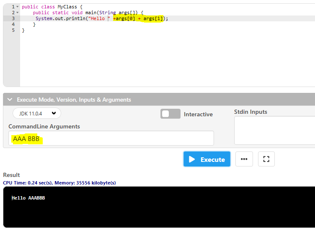This screenshot has height=233, width=315.
Task: Collapse the Execute Mode, Version, Inputs & Arguments section
Action: pyautogui.click(x=10, y=100)
